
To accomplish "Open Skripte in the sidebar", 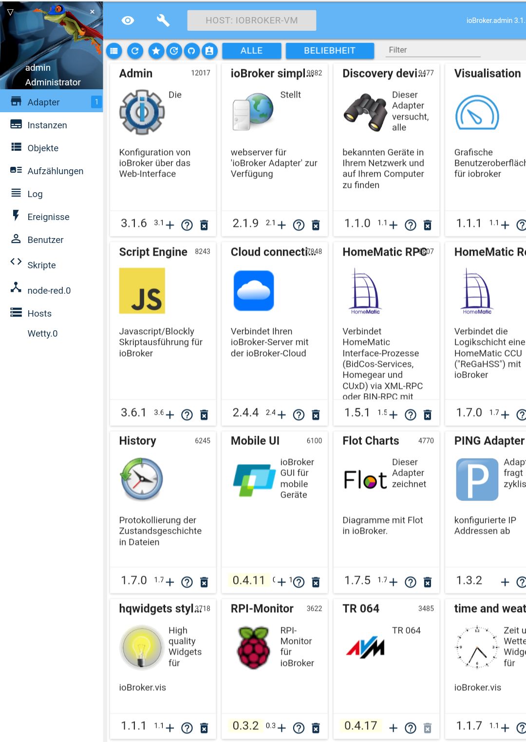I will pyautogui.click(x=52, y=265).
